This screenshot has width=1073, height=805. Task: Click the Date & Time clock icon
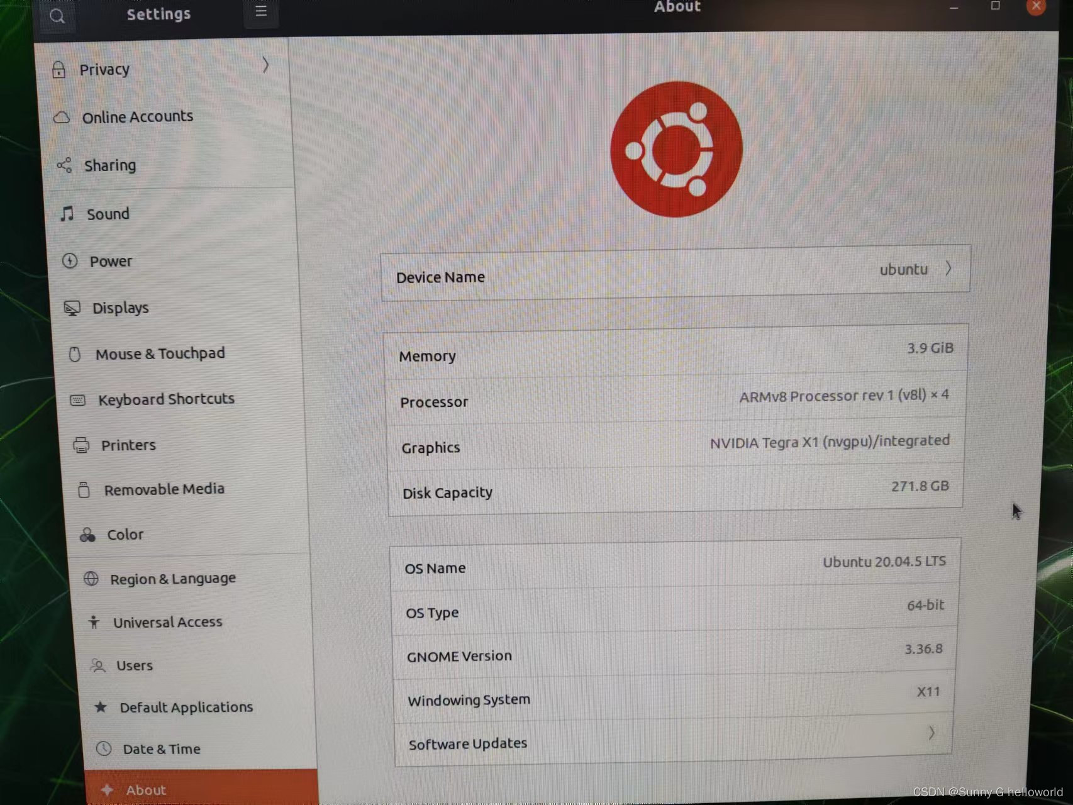coord(104,748)
